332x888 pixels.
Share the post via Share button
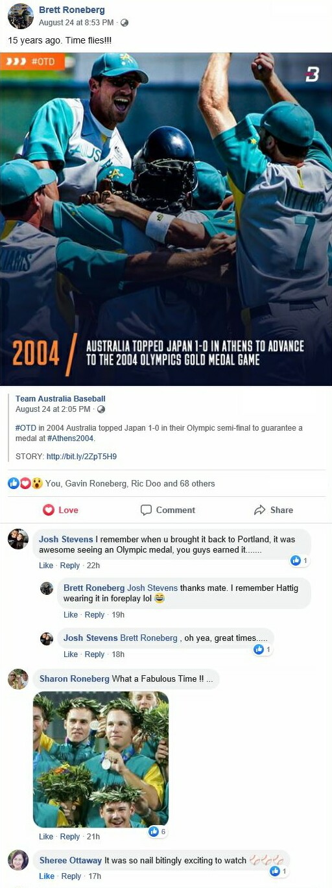pyautogui.click(x=274, y=510)
